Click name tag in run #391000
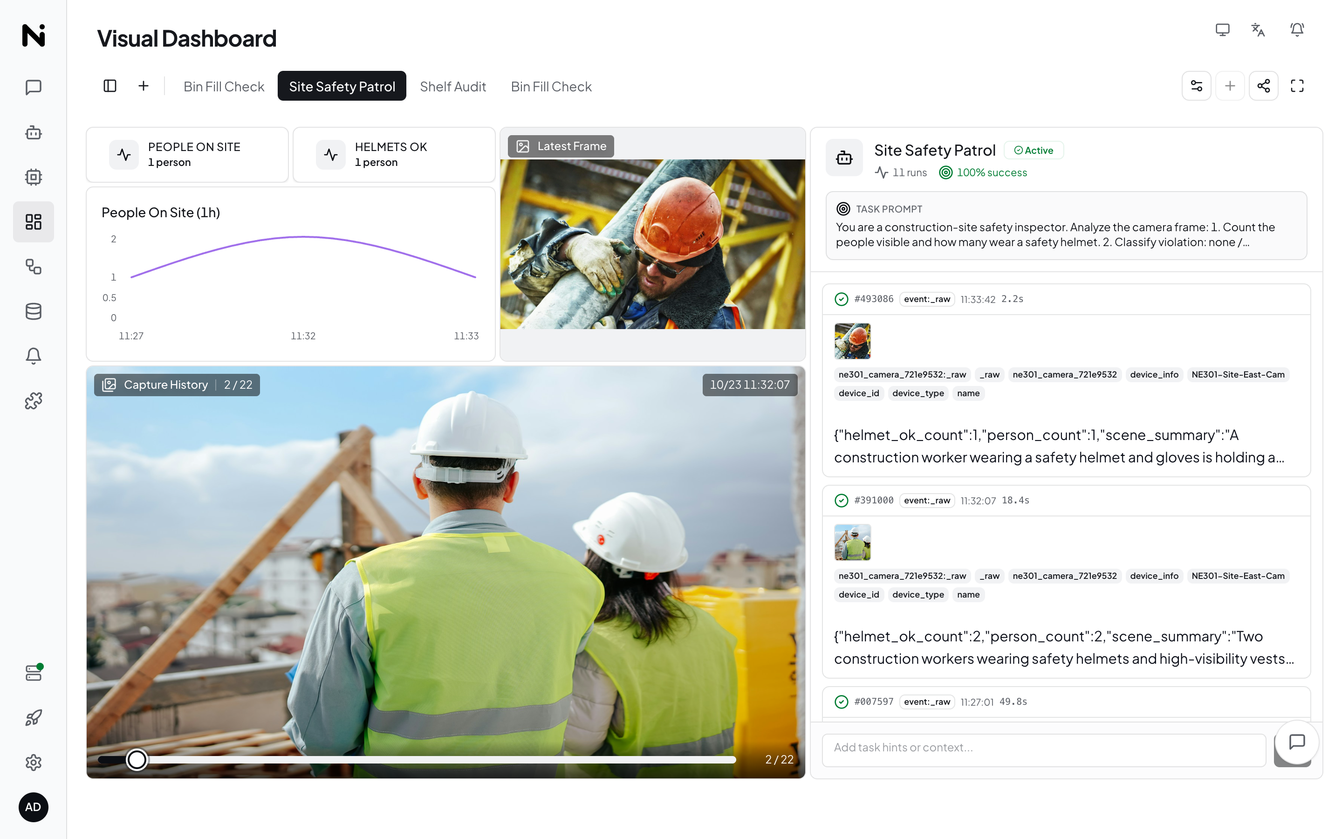1342x839 pixels. click(968, 595)
